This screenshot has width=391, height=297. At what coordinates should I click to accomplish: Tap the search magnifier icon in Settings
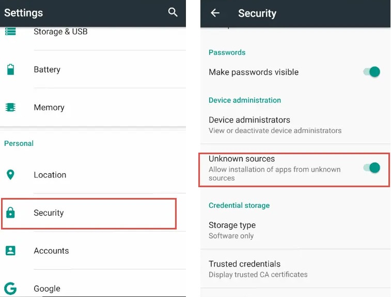173,12
